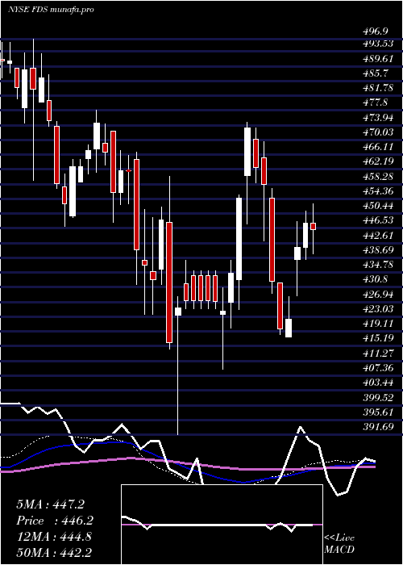This screenshot has height=565, width=403.
Task: Click the 407.36 price level label
Action: click(x=380, y=367)
